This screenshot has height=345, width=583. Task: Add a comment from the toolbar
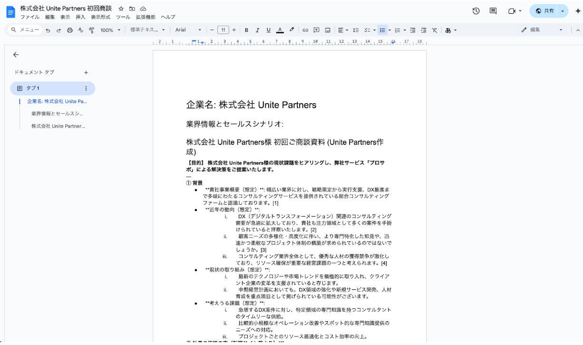click(316, 30)
